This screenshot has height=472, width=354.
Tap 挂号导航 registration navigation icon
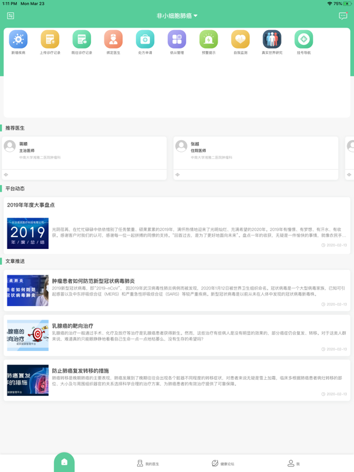pos(304,39)
